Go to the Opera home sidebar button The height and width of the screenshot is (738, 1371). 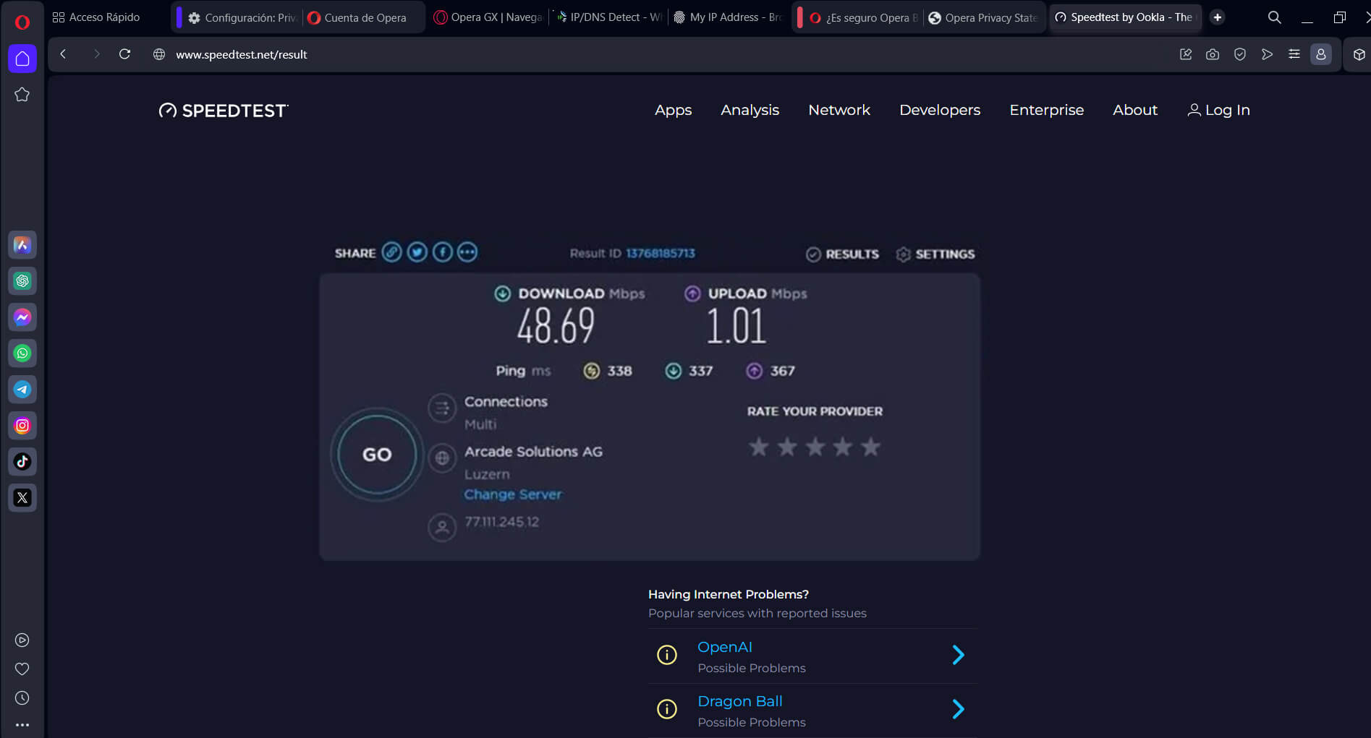(22, 59)
